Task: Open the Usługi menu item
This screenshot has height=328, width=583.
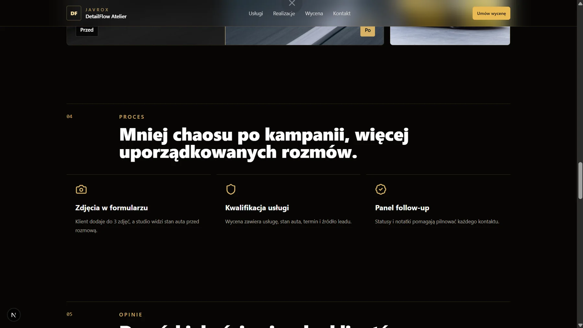Action: (x=256, y=13)
